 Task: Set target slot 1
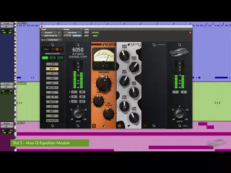(53, 49)
